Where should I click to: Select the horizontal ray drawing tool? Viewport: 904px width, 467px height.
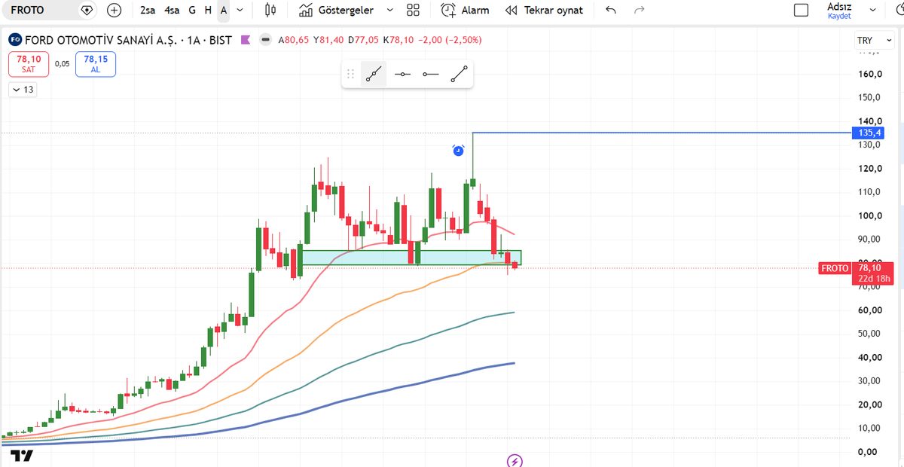pos(430,74)
